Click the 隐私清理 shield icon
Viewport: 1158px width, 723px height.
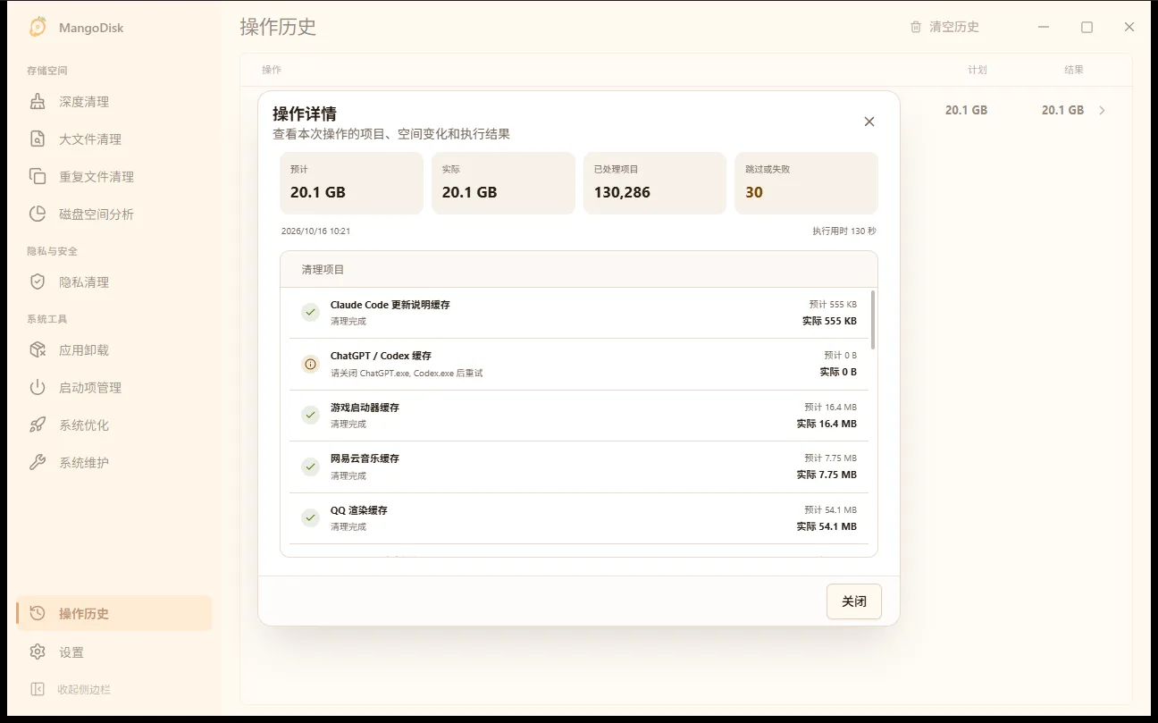(x=38, y=282)
